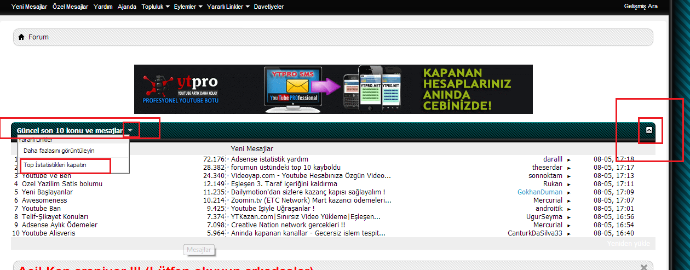Open forum Ozel Yazilim Satis bolumu

tap(62, 184)
